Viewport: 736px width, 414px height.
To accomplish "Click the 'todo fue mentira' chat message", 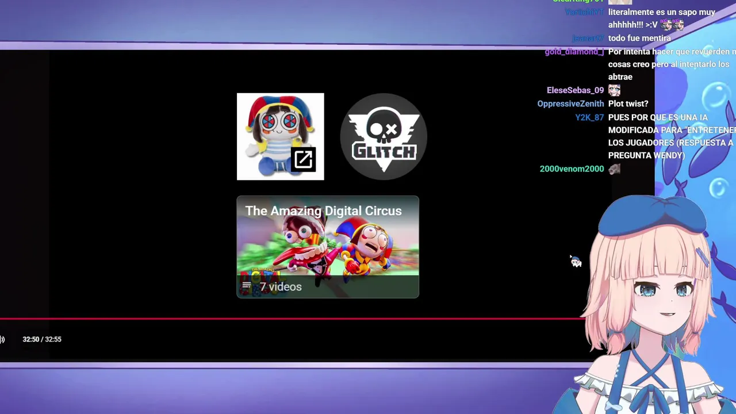I will [x=639, y=39].
